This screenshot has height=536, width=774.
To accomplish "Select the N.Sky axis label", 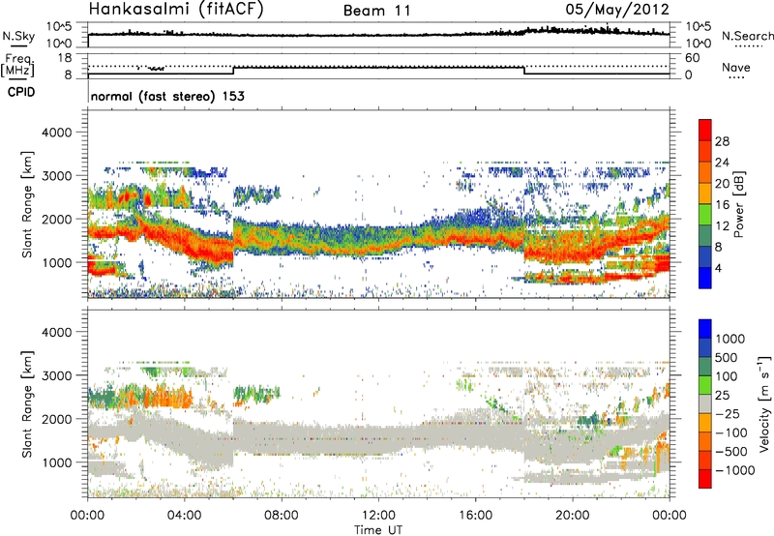I will coord(18,36).
